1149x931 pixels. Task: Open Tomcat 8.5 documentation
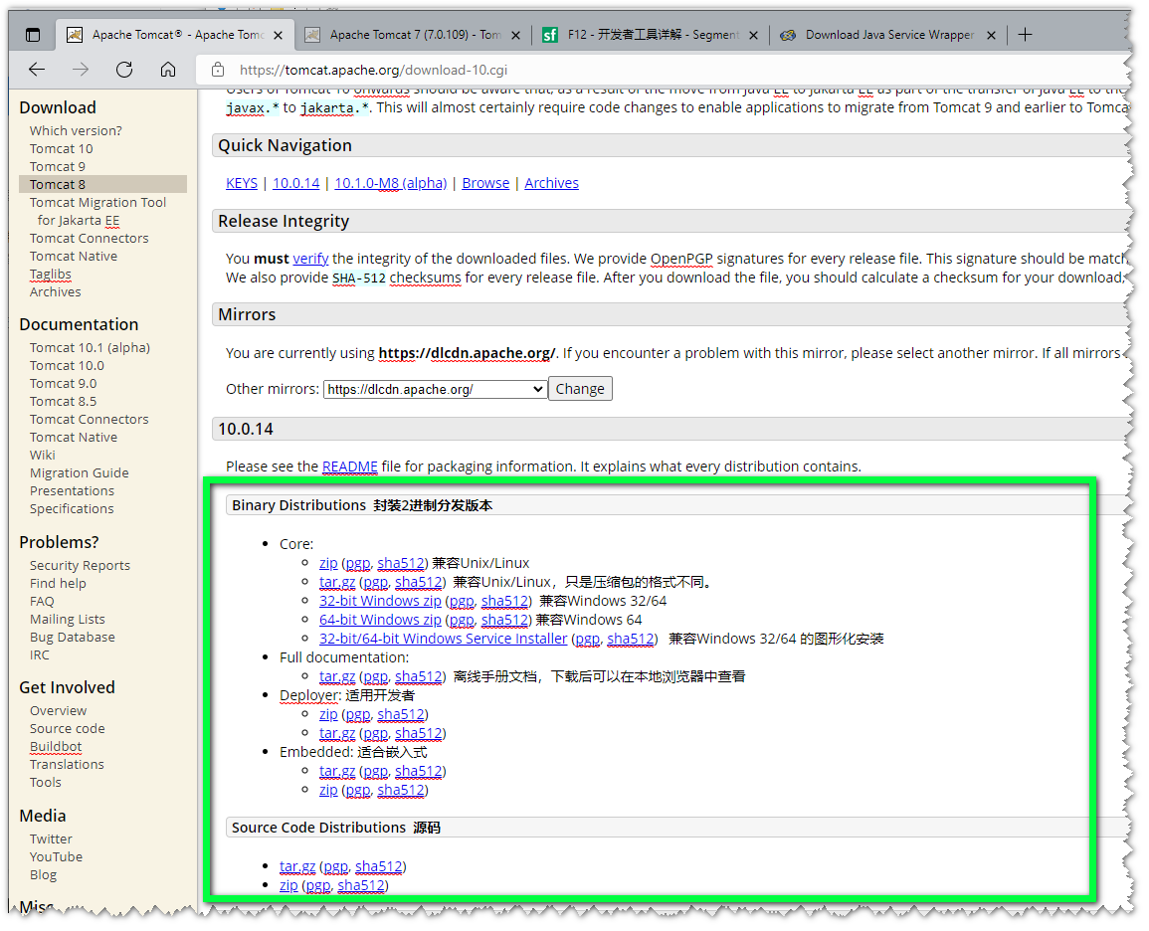click(63, 402)
